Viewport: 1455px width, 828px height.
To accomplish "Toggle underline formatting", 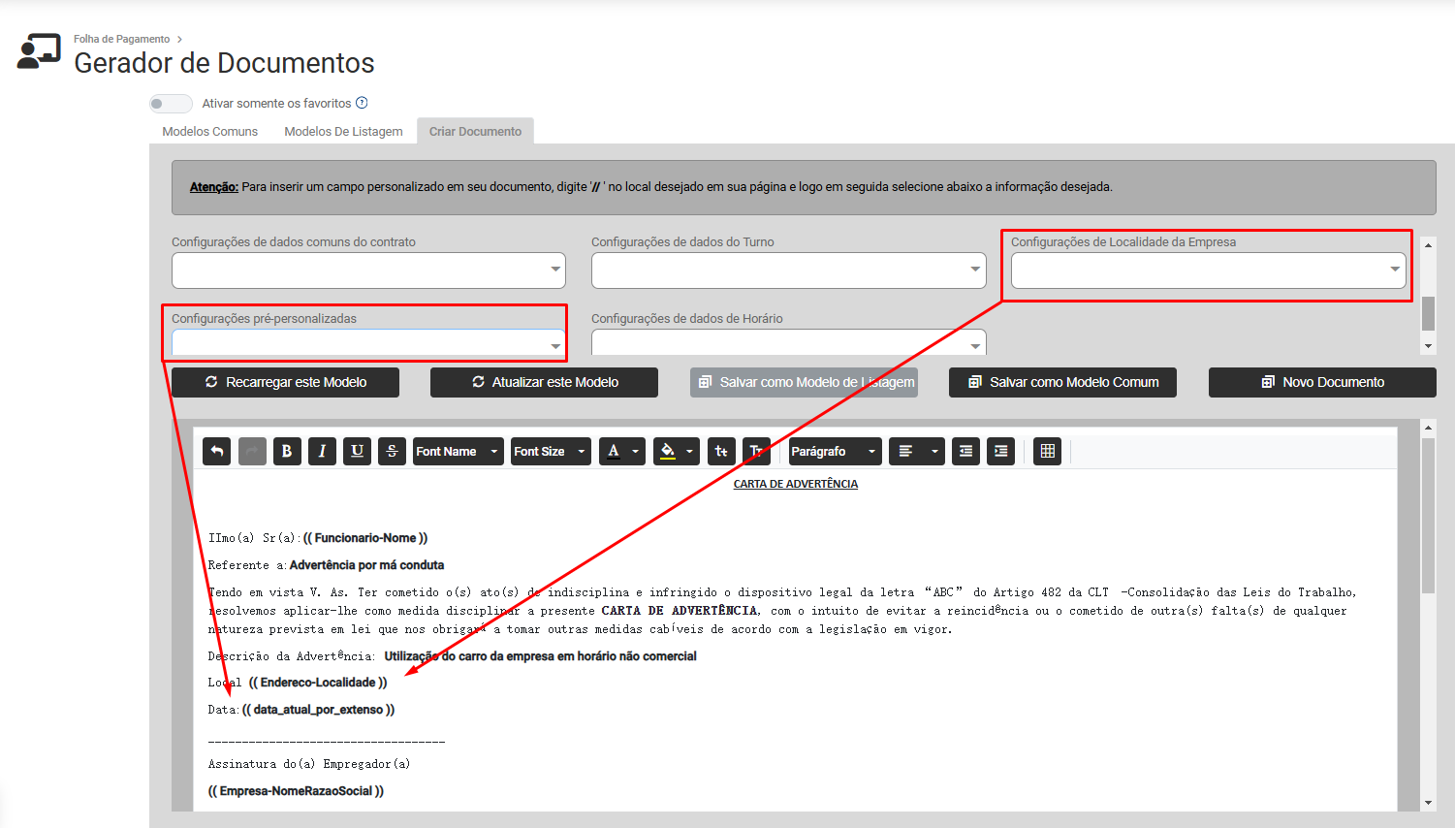I will click(x=357, y=451).
